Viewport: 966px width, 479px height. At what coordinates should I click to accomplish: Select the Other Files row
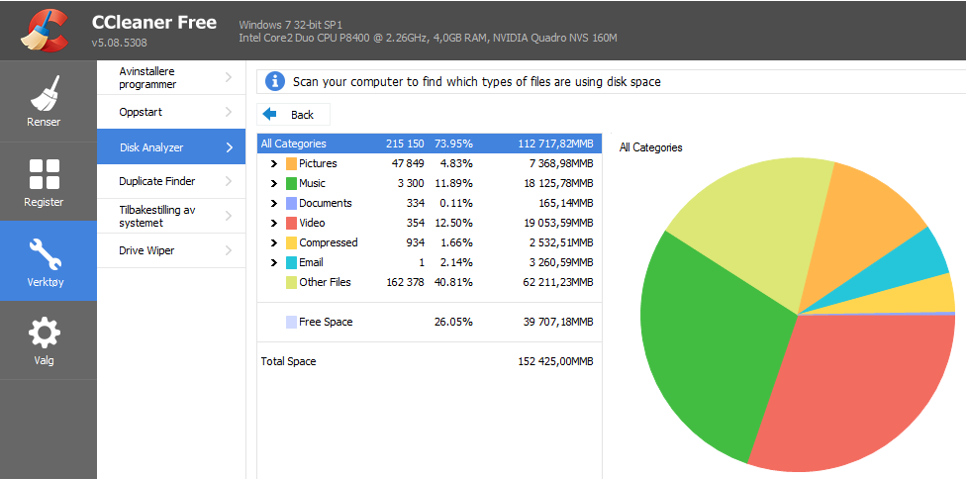(430, 282)
